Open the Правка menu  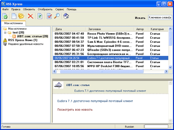click(x=16, y=10)
